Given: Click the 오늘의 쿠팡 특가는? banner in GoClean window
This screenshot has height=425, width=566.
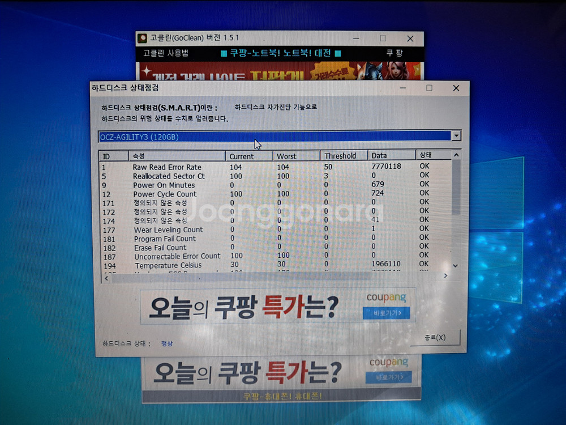Looking at the screenshot, I should click(281, 373).
